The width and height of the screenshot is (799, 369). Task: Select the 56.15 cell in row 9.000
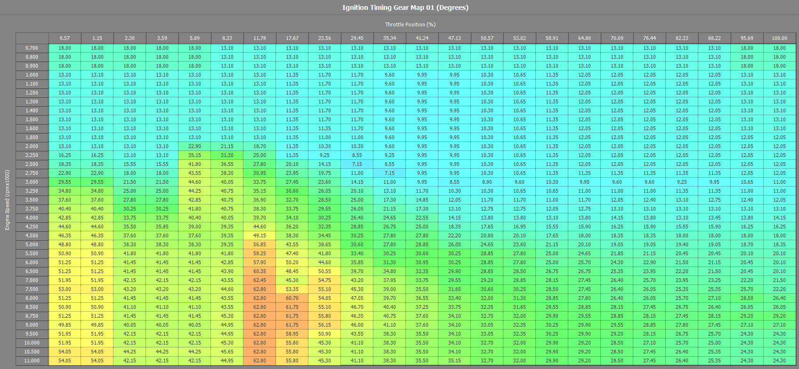325,325
